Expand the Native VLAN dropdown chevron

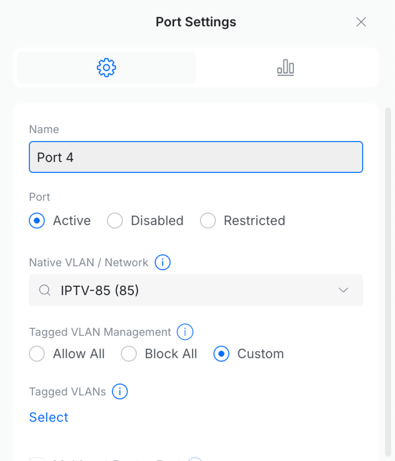point(343,290)
